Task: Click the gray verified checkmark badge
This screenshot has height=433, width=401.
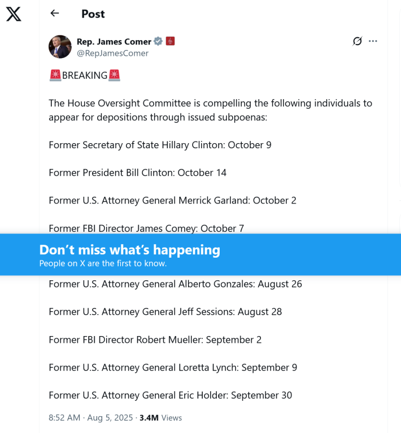Action: point(159,41)
